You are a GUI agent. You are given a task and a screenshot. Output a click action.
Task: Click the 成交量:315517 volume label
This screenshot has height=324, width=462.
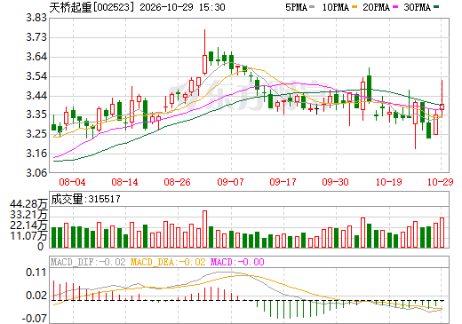tap(86, 199)
